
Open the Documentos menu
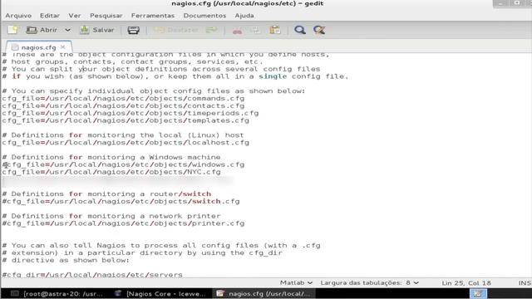pyautogui.click(x=204, y=16)
